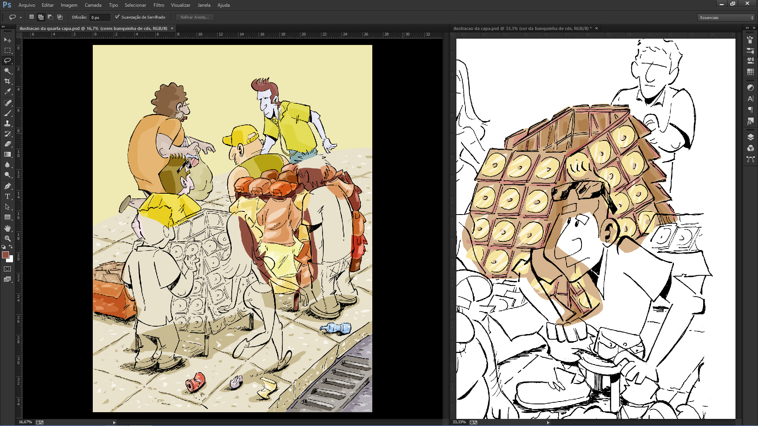Open the Essenciais workspace dropdown

pos(726,17)
